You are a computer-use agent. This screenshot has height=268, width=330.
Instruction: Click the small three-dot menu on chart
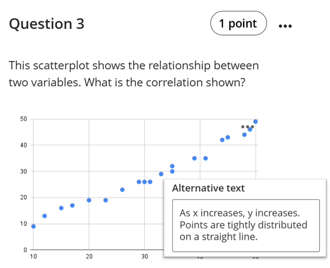(x=247, y=127)
